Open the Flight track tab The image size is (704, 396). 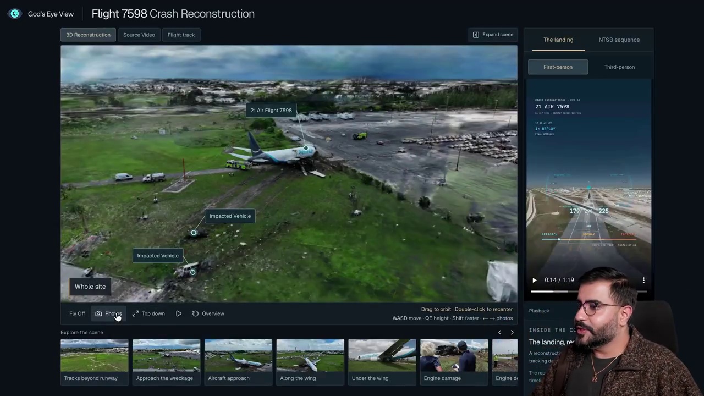[181, 35]
